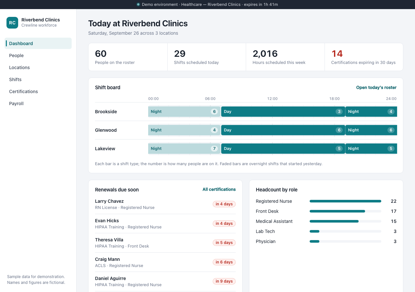415x292 pixels.
Task: Select Lakeview Day shift bar
Action: pos(283,149)
